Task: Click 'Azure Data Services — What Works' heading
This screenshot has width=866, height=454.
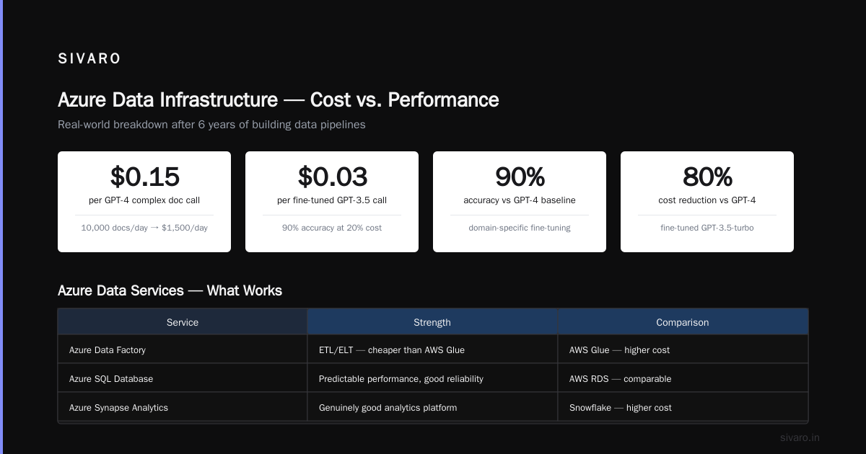Action: point(170,290)
